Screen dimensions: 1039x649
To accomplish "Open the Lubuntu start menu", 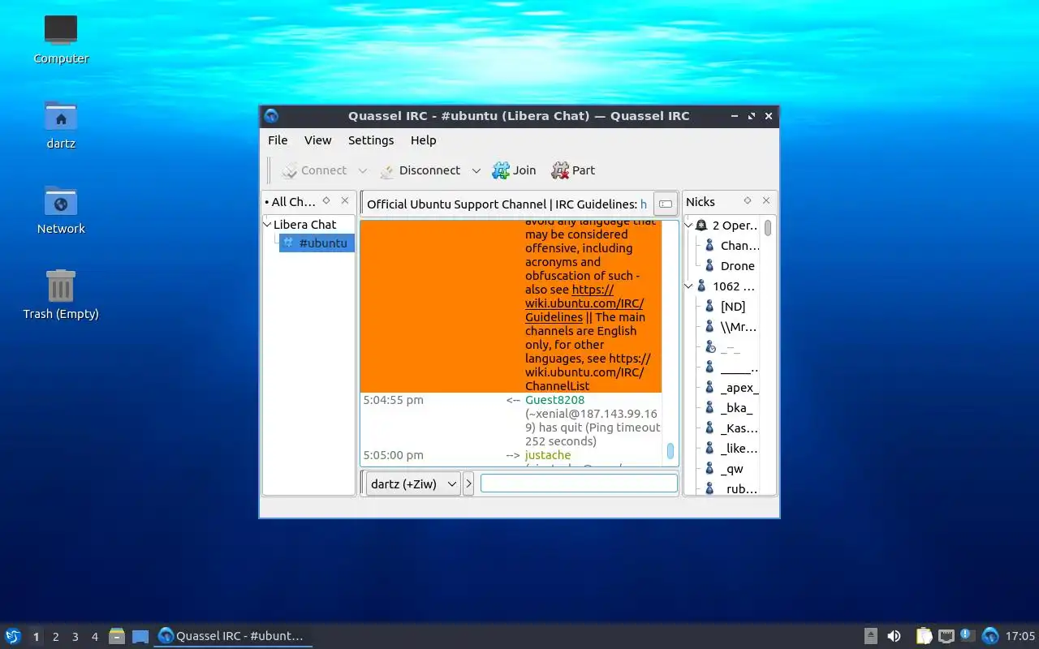I will point(13,636).
